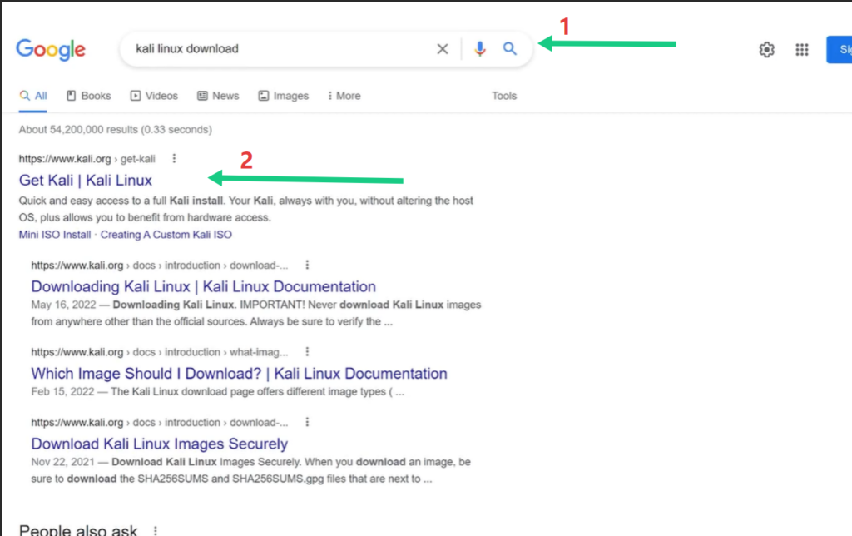Open options dots for Images Securely result
Image resolution: width=852 pixels, height=536 pixels.
[307, 422]
